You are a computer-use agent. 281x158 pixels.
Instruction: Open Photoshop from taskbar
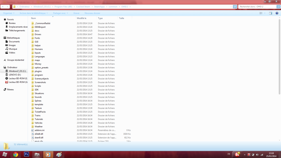click(x=27, y=154)
